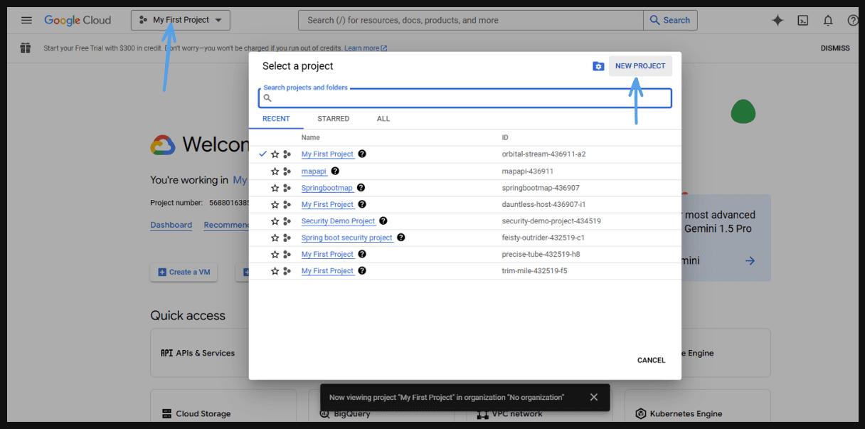This screenshot has height=429, width=865.
Task: Click the Google Cloud logo
Action: [78, 20]
